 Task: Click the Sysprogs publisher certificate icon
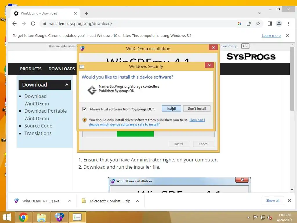pyautogui.click(x=92, y=90)
